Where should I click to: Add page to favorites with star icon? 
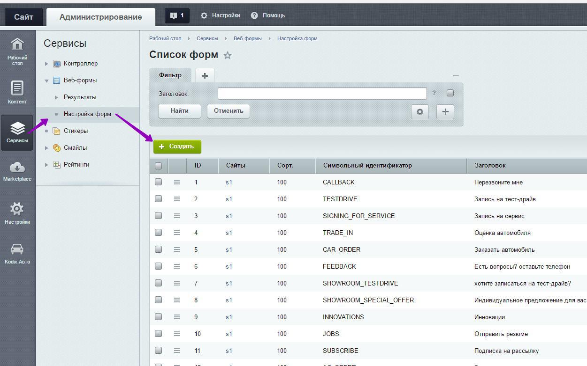[x=228, y=55]
